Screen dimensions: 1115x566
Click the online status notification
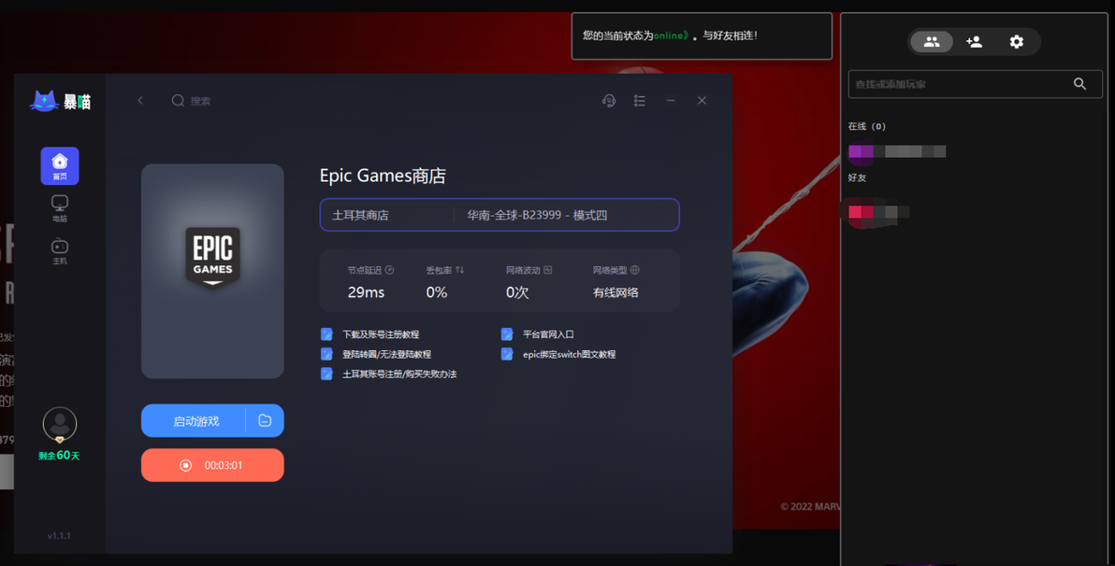pos(702,35)
